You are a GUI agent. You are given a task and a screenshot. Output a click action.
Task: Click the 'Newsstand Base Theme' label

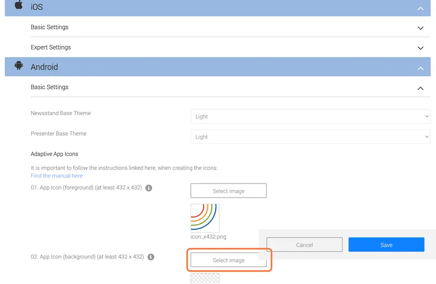click(60, 113)
